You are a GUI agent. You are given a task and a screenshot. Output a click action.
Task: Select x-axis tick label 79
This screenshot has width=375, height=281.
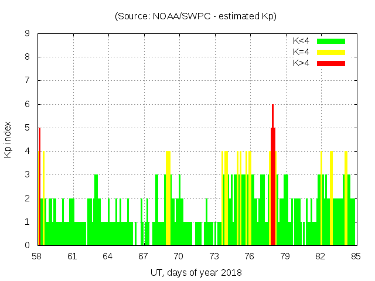[x=285, y=256]
